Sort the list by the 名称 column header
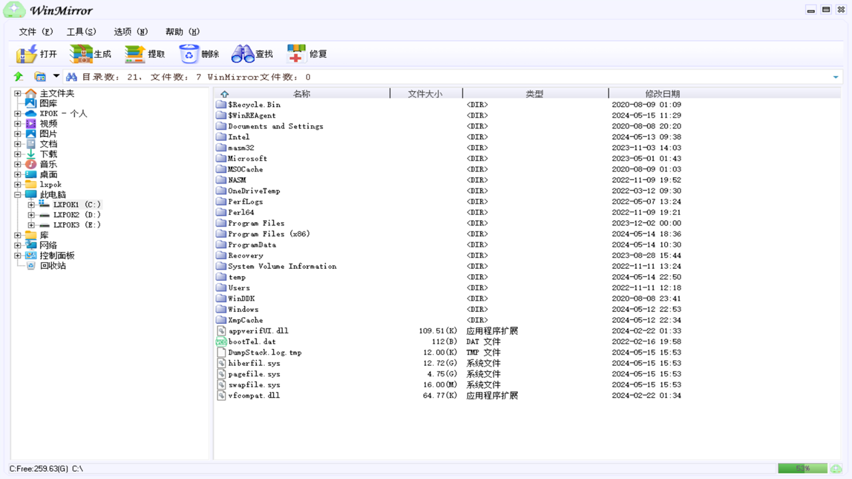 click(x=303, y=92)
